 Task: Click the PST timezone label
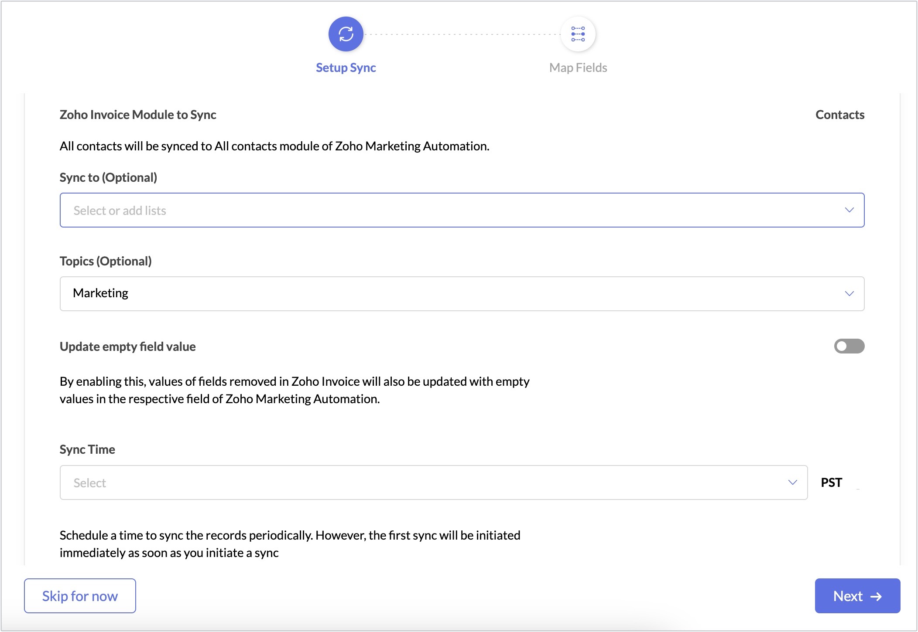pos(832,482)
